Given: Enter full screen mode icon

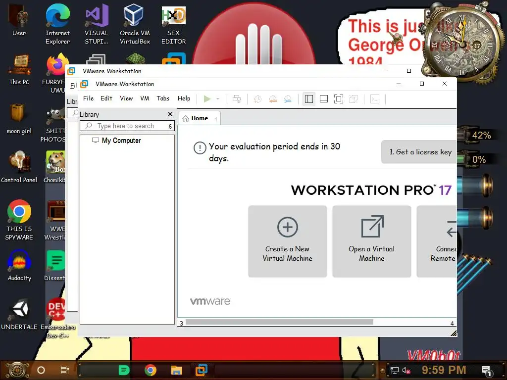Looking at the screenshot, I should pos(339,99).
